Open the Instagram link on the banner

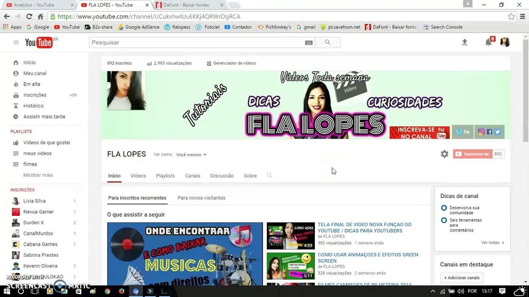[481, 132]
